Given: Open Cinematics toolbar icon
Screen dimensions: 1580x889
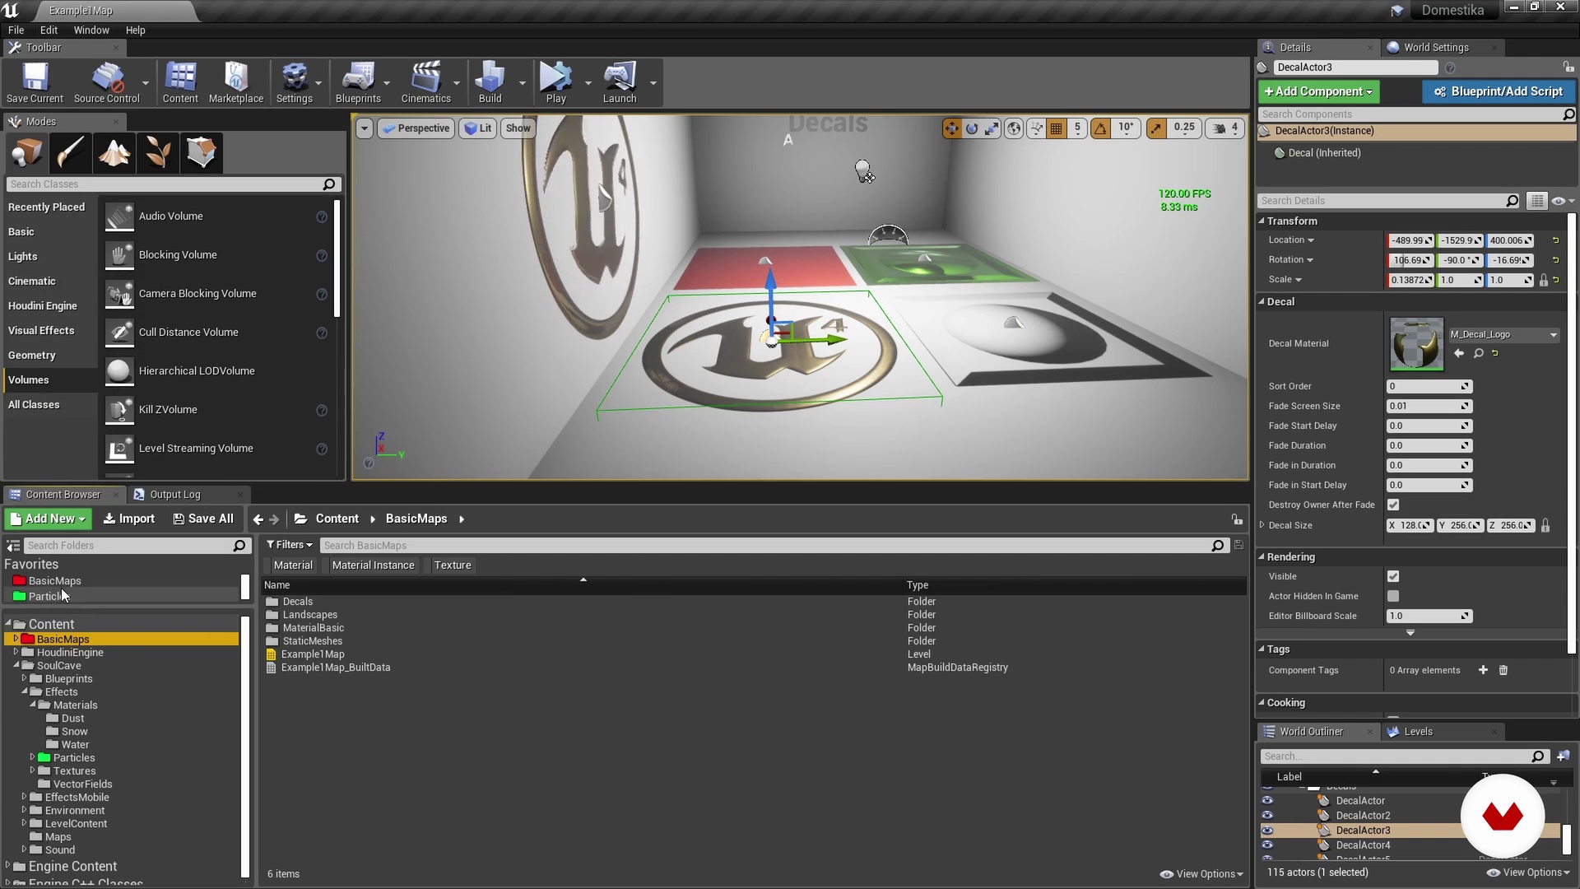Looking at the screenshot, I should click(x=425, y=82).
